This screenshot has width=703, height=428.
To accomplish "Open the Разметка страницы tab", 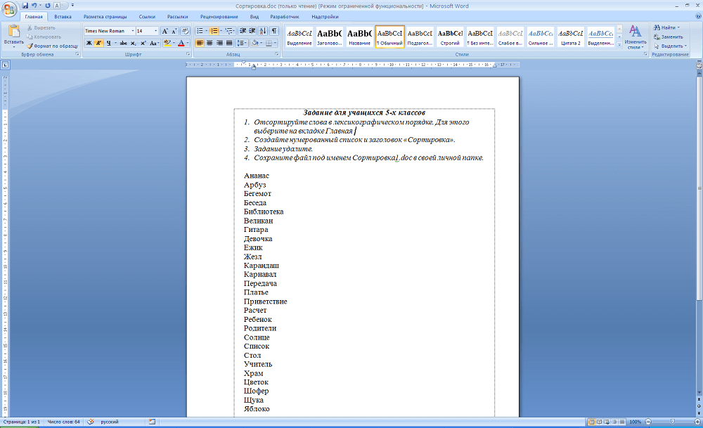I will pyautogui.click(x=105, y=16).
